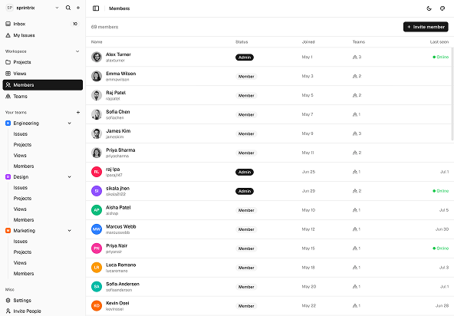454x316 pixels.
Task: Open raj lpa's Admin role badge
Action: (245, 172)
